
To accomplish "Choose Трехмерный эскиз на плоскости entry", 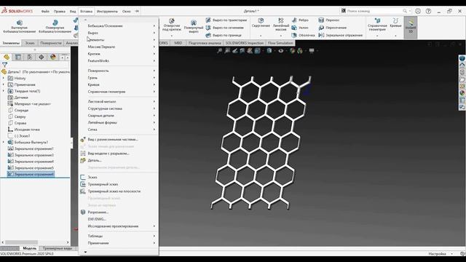I will [x=119, y=191].
